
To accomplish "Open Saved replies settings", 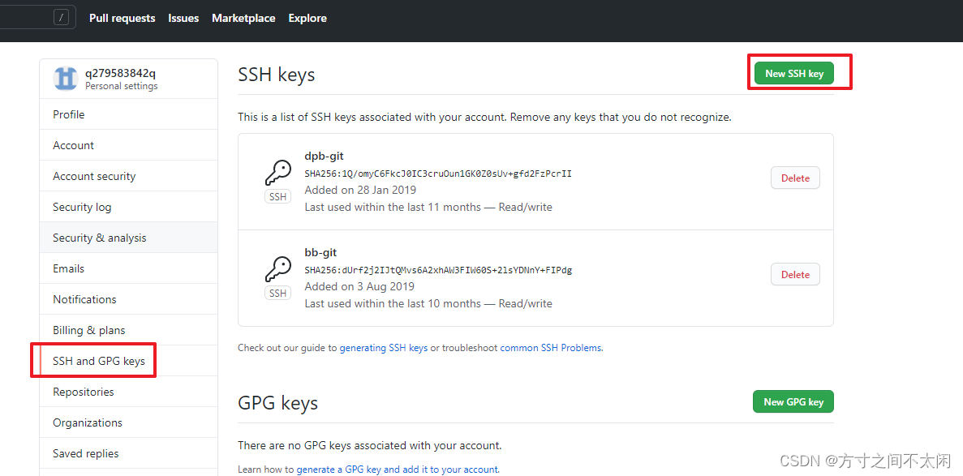I will click(x=128, y=453).
